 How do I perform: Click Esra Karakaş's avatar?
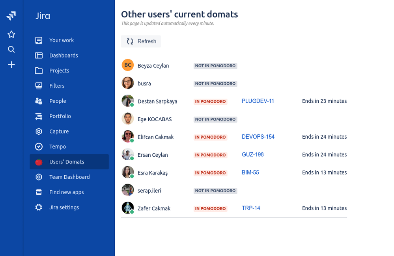(x=128, y=172)
